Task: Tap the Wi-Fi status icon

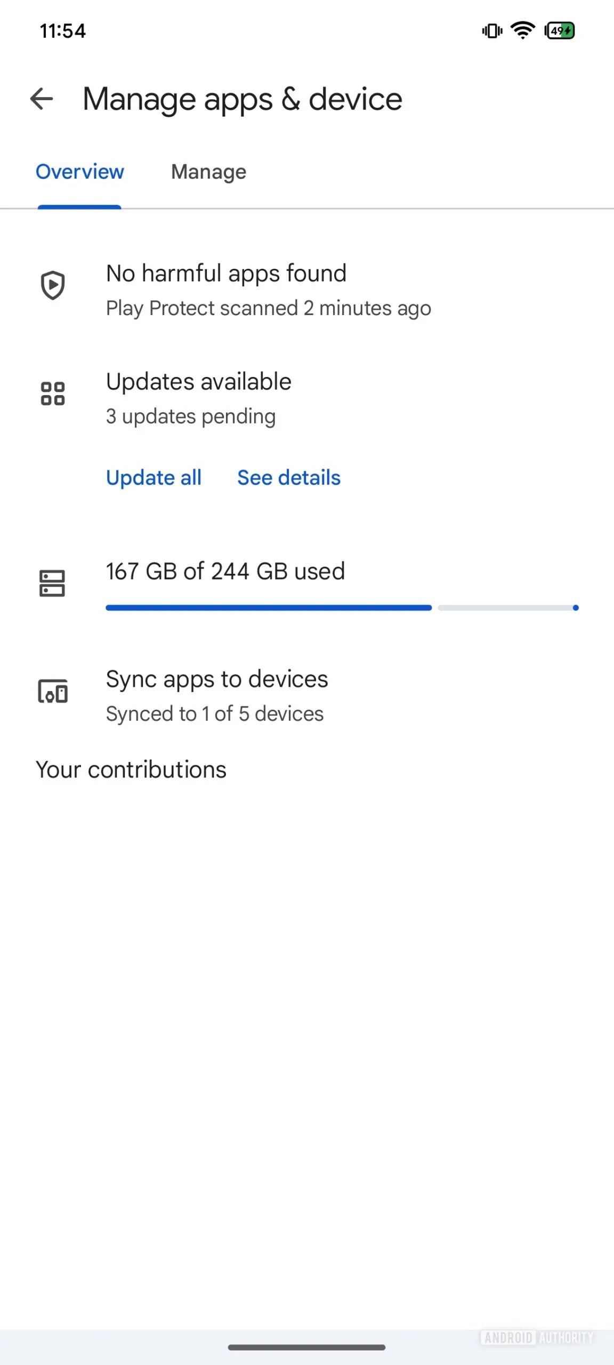Action: point(523,30)
